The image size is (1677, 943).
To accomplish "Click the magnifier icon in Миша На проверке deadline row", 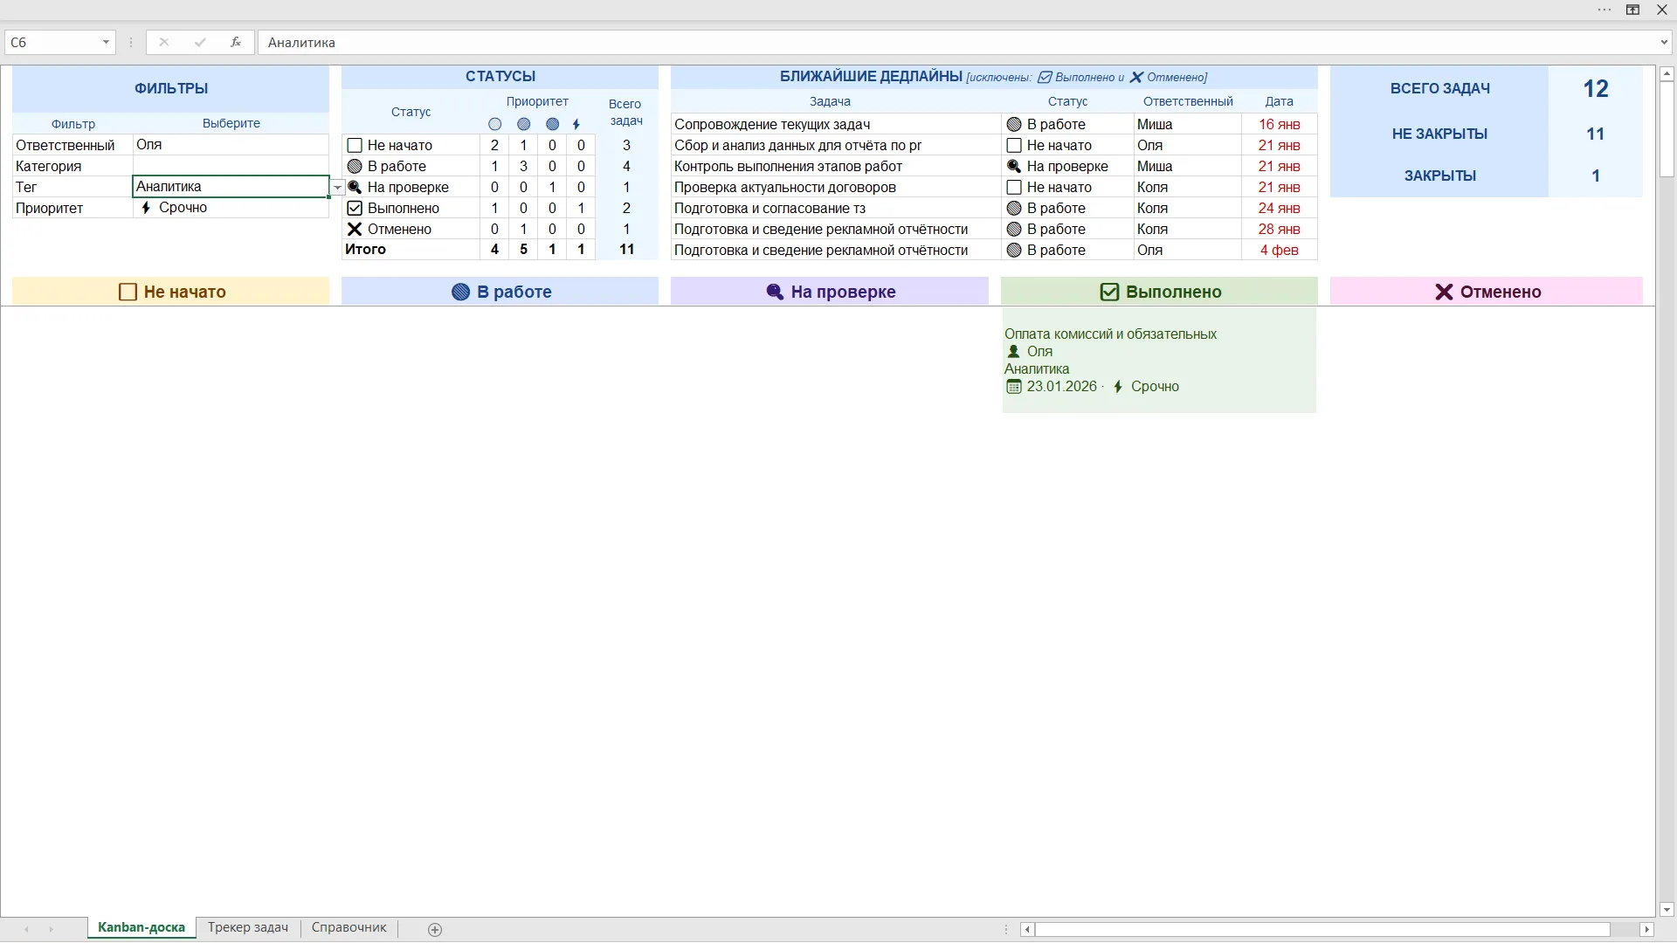I will click(x=1014, y=166).
